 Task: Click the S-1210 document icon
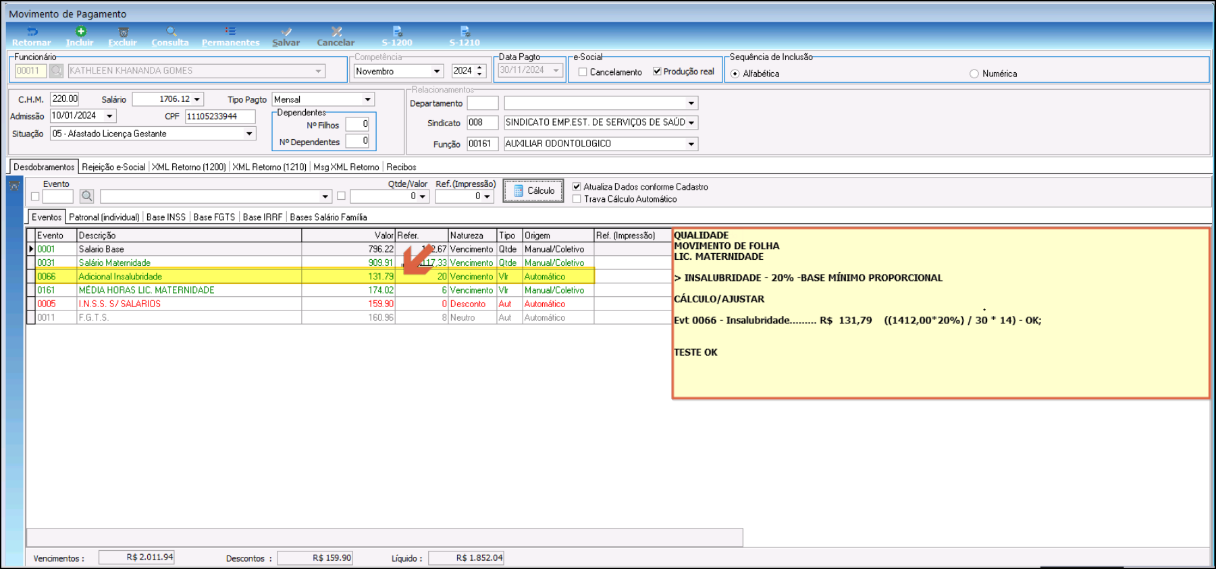coord(465,31)
